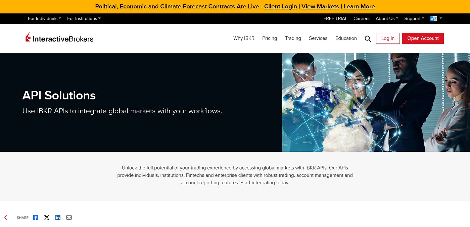The width and height of the screenshot is (470, 227).
Task: Expand the For Individuals dropdown
Action: click(x=44, y=18)
